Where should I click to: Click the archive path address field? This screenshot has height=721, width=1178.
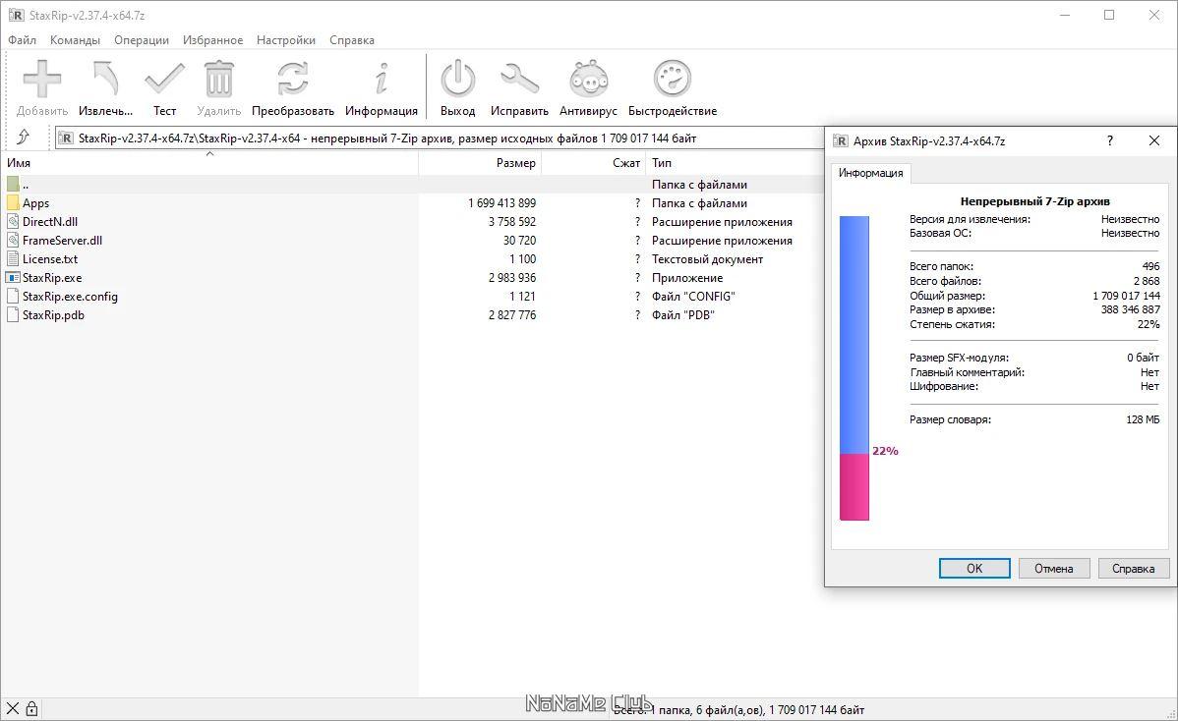pyautogui.click(x=433, y=139)
